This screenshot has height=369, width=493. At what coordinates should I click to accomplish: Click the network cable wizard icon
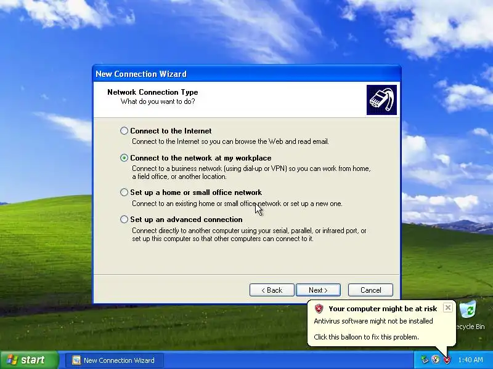pyautogui.click(x=381, y=100)
